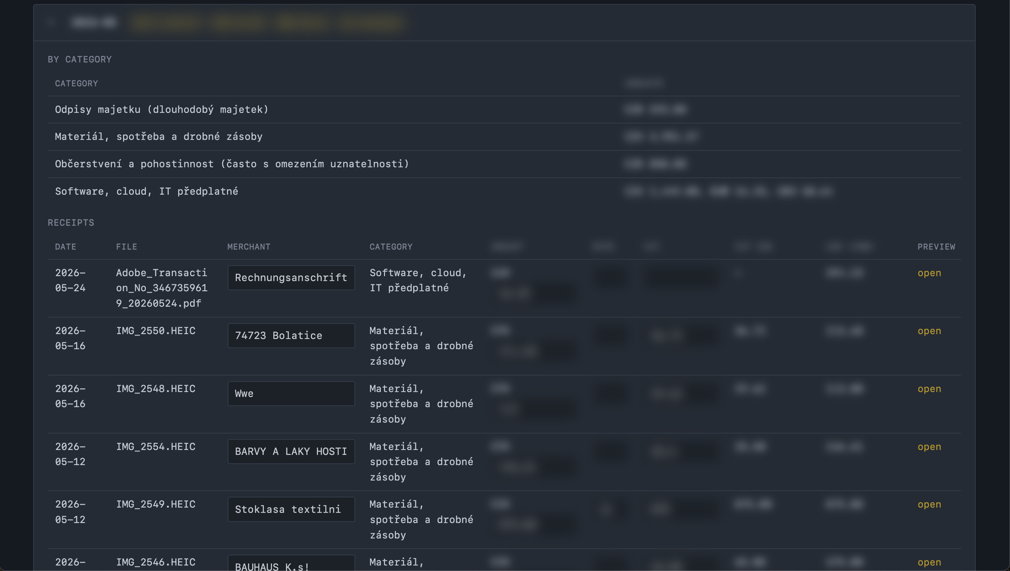This screenshot has height=571, width=1010.
Task: Select the Odpisy majetku category row
Action: coord(504,110)
